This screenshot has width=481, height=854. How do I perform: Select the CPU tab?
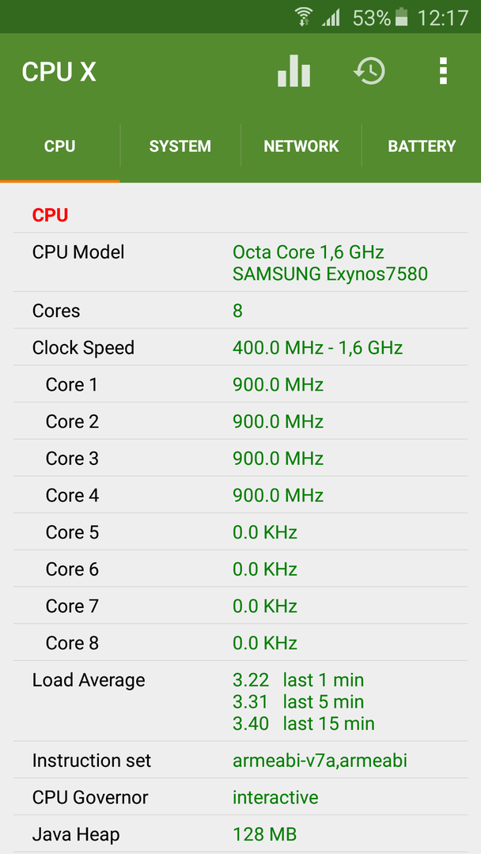(x=60, y=146)
